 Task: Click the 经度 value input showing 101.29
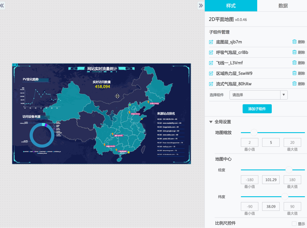[271, 180]
